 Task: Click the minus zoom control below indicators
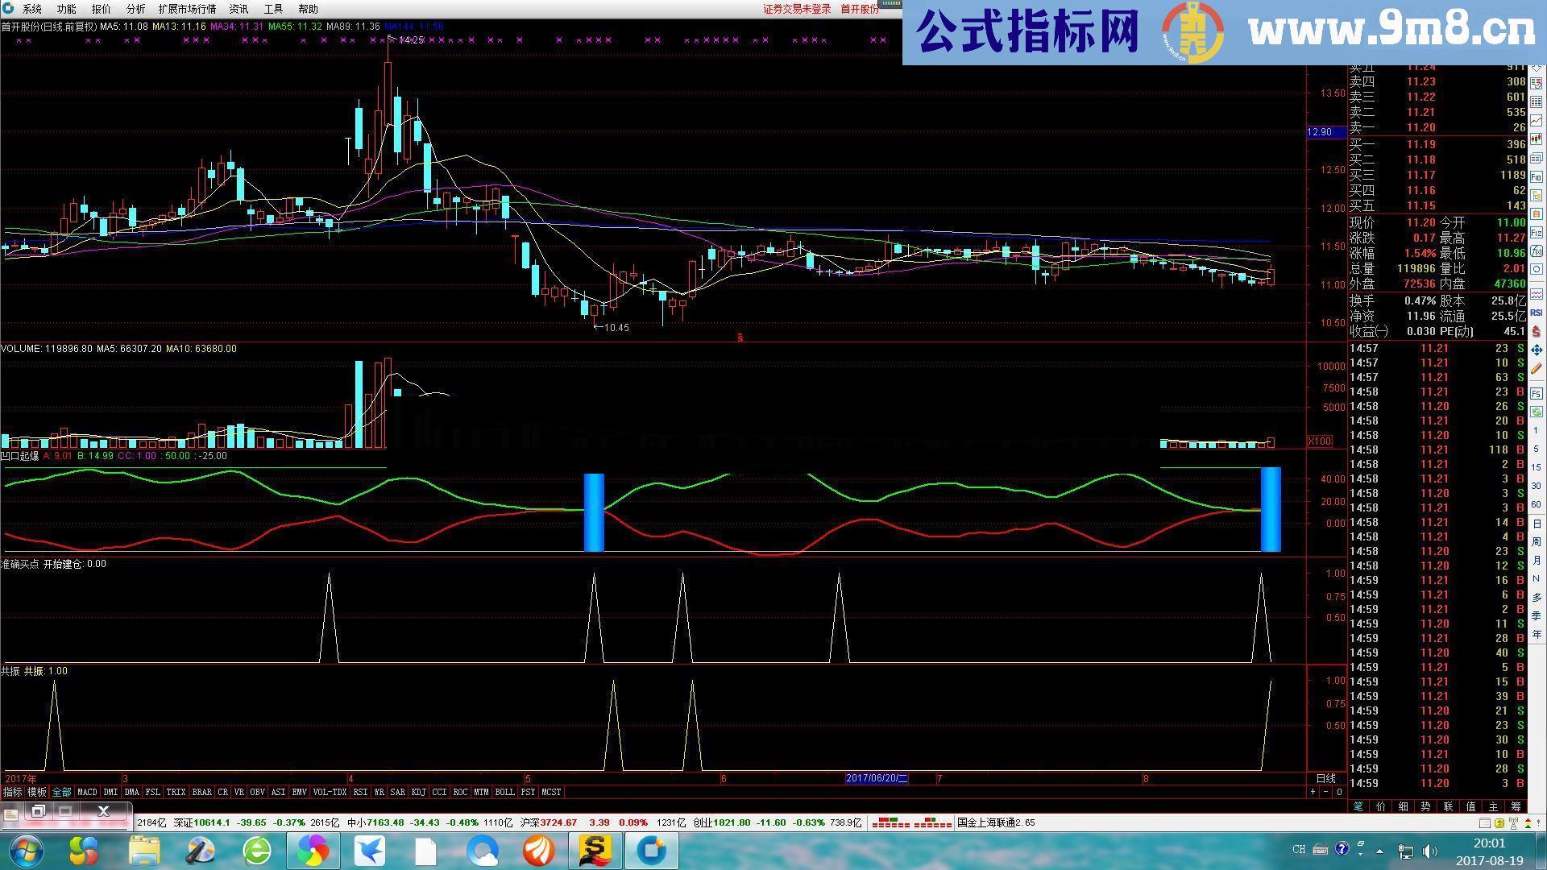1325,792
